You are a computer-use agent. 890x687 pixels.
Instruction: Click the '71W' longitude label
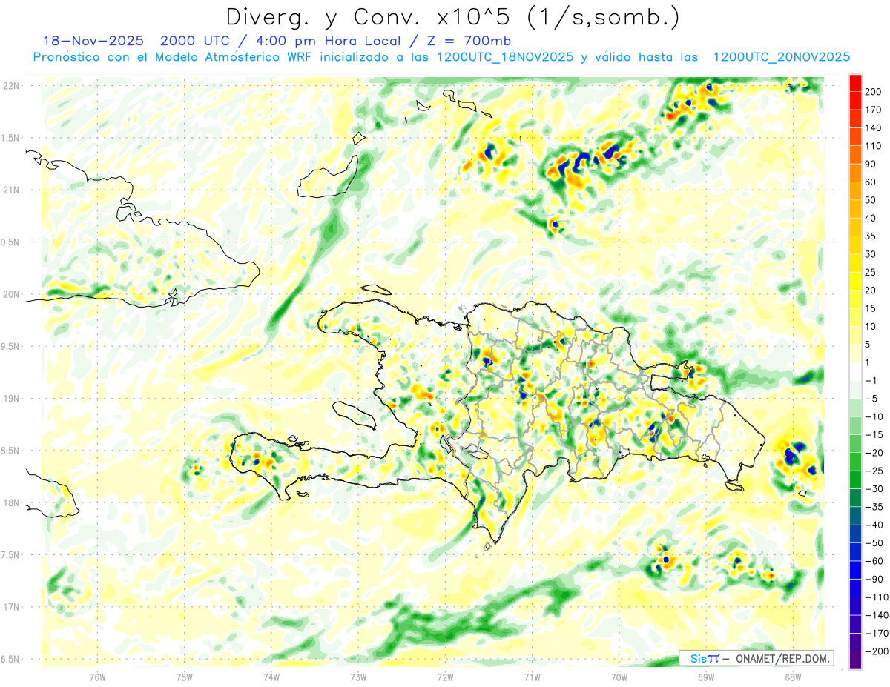(532, 677)
